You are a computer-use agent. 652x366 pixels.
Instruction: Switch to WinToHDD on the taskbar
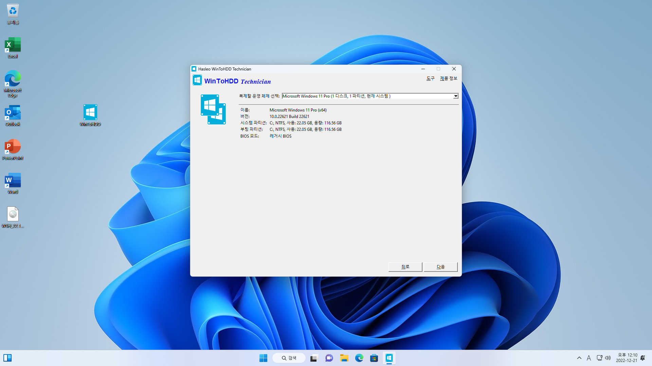389,358
